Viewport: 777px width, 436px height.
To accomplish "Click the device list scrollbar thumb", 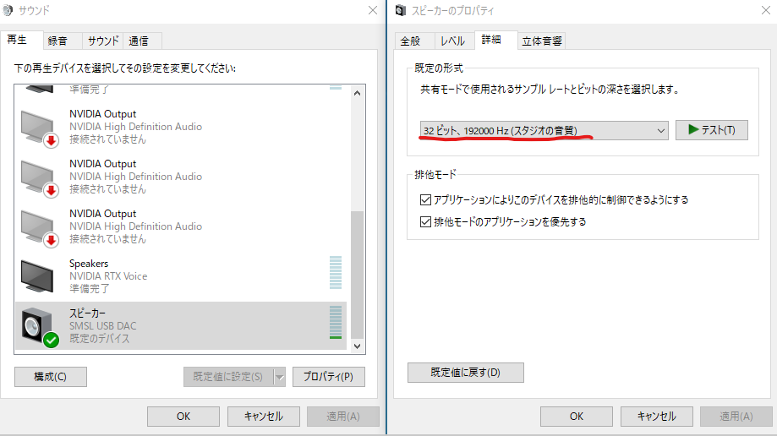I will click(x=358, y=275).
